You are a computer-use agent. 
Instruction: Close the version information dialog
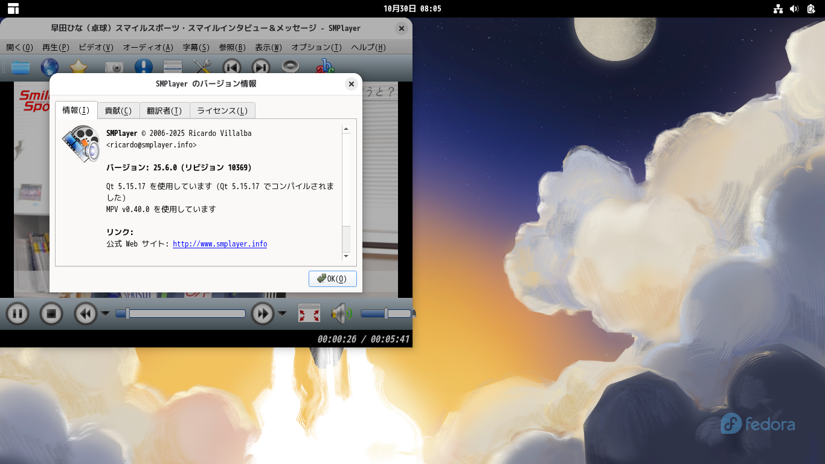(x=352, y=84)
